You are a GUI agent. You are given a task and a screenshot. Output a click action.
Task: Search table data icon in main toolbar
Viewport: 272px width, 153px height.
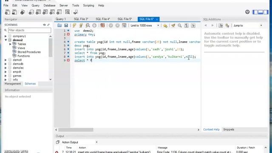(67, 12)
